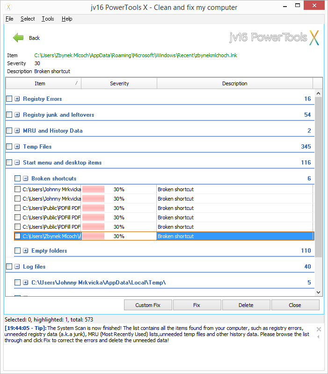Tick the Log files checkbox

coord(9,266)
